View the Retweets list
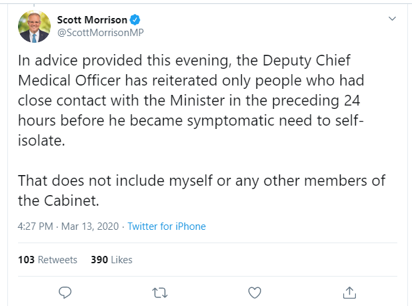The width and height of the screenshot is (412, 306). click(57, 259)
